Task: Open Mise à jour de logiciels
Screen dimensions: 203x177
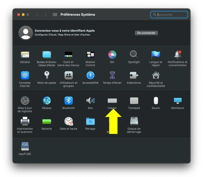Action: pyautogui.click(x=25, y=101)
